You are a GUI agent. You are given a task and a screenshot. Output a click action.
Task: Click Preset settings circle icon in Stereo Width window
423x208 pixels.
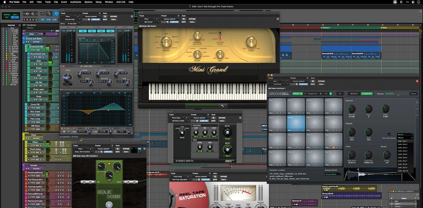(x=208, y=115)
